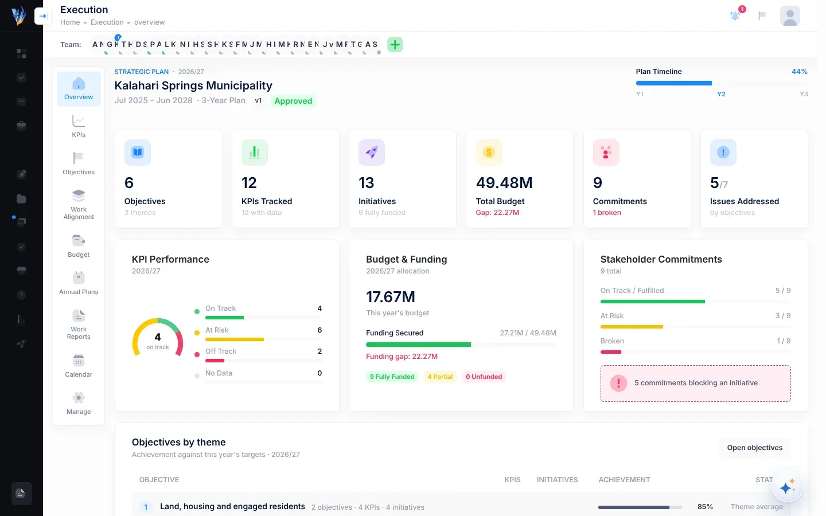Open the pencil edit icon in dark sidebar

(21, 174)
